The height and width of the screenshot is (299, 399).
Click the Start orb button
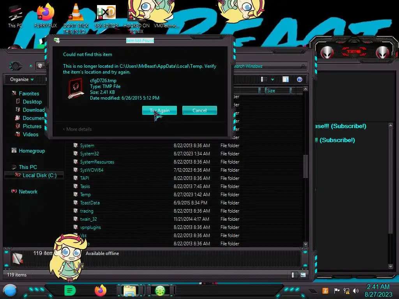click(10, 290)
